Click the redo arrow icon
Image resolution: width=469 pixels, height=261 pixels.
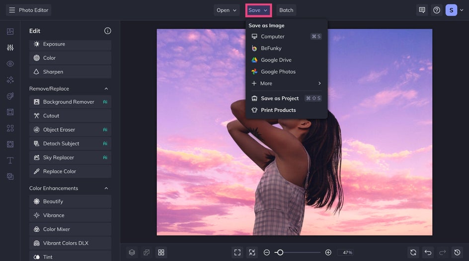coord(443,253)
